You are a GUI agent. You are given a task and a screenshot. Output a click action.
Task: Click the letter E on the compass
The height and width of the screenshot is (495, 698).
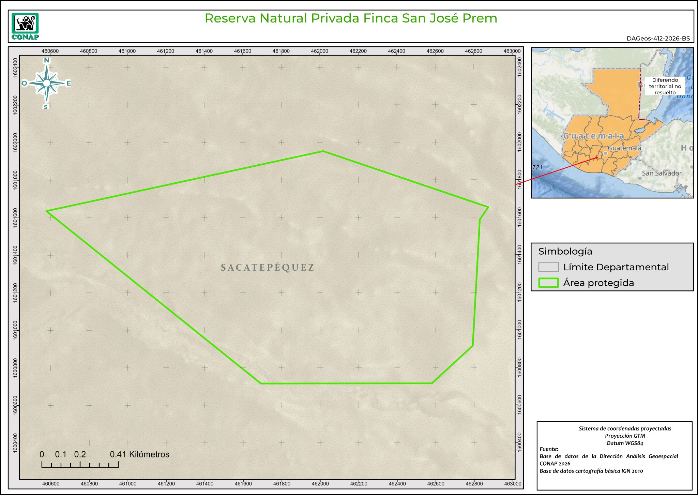tap(68, 83)
